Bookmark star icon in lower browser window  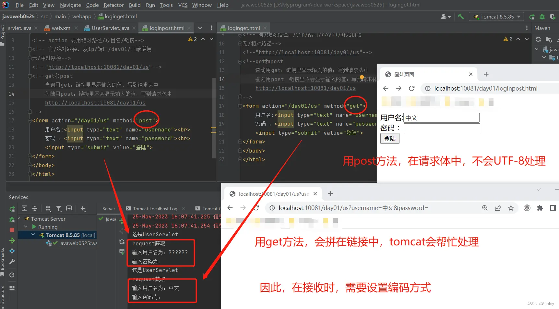[x=511, y=208]
